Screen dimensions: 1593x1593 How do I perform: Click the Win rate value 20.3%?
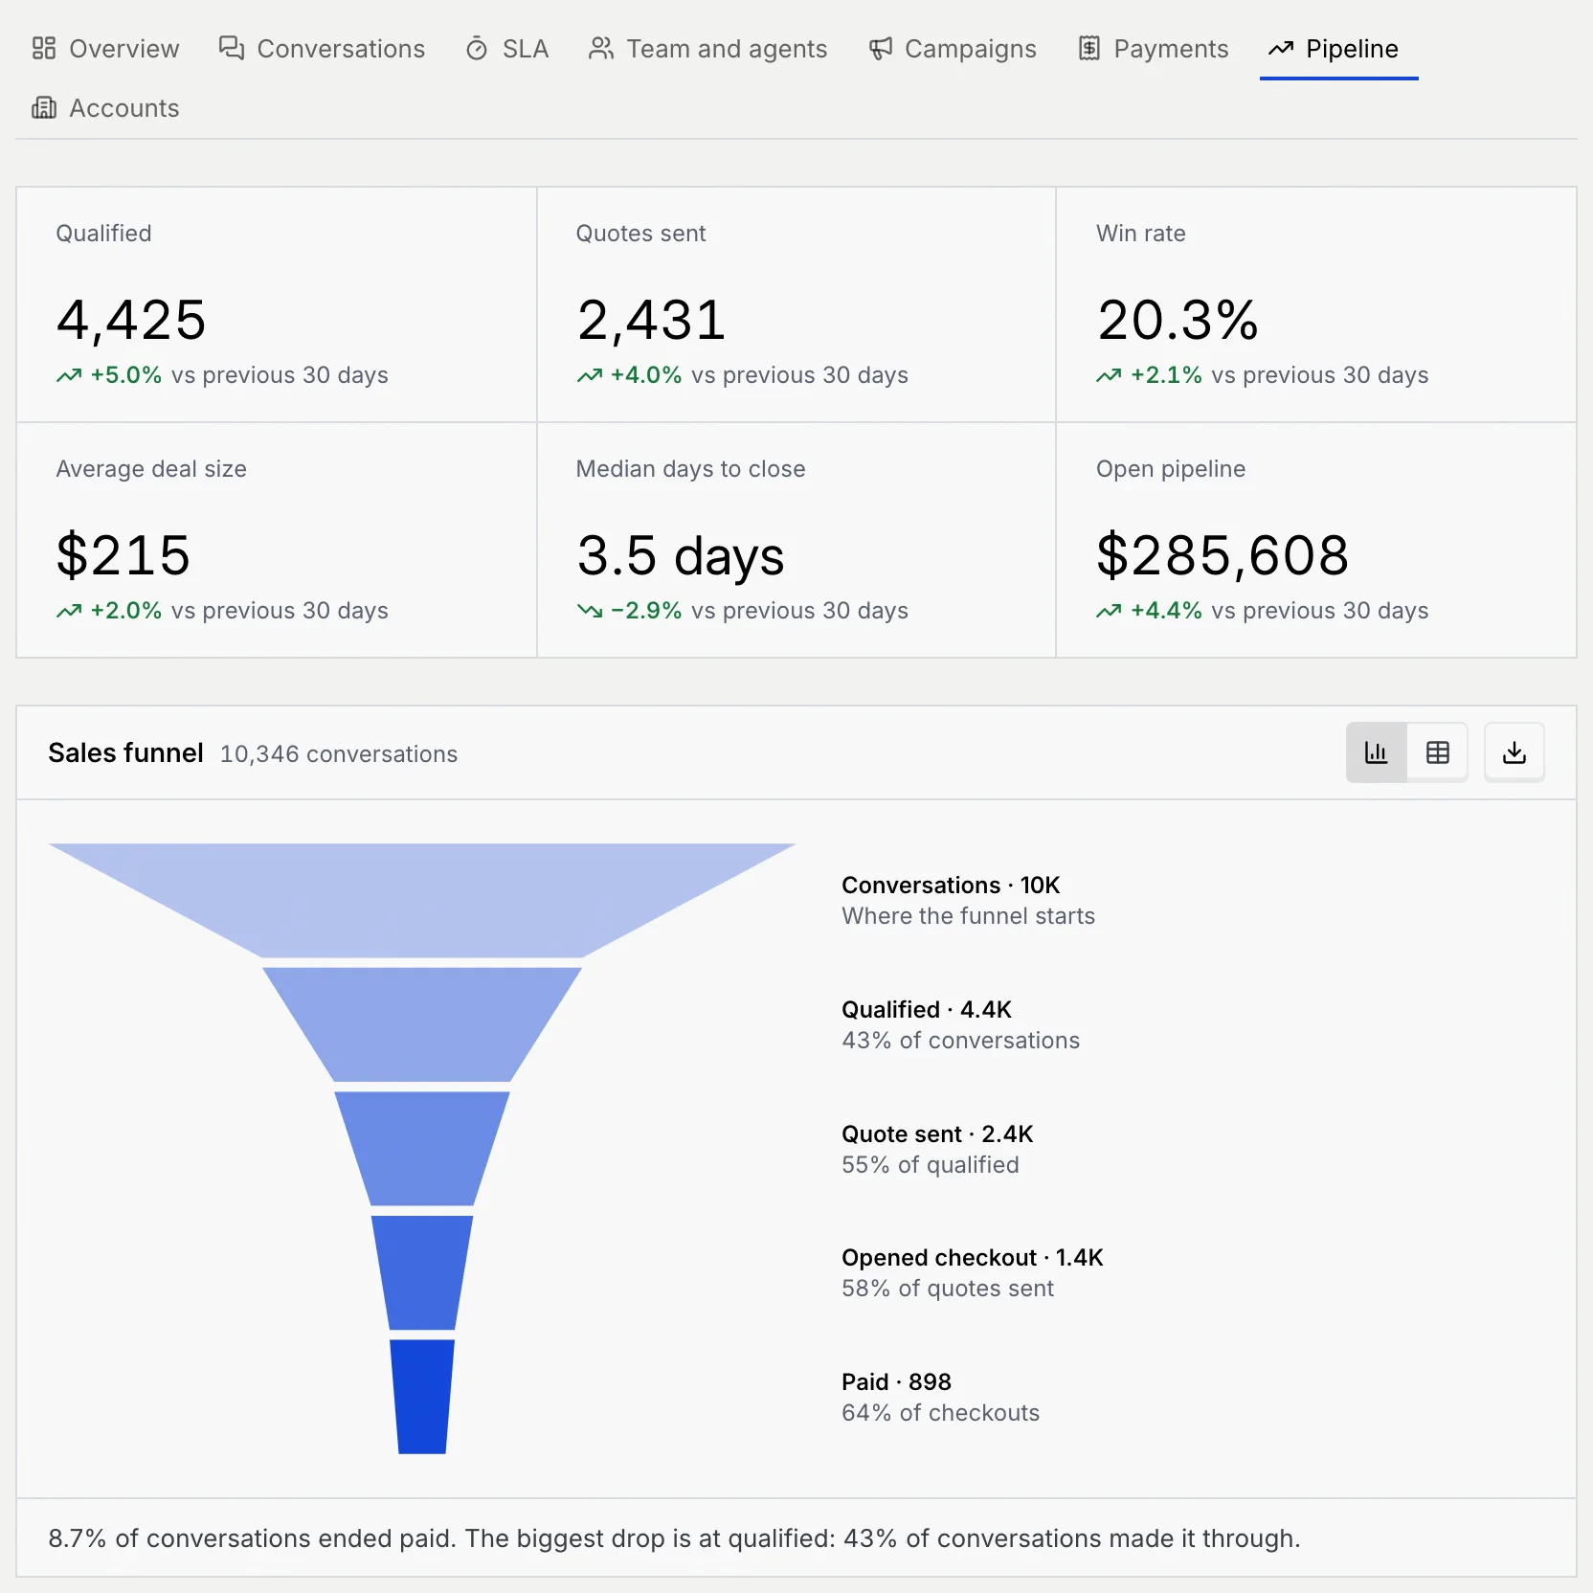click(x=1178, y=320)
